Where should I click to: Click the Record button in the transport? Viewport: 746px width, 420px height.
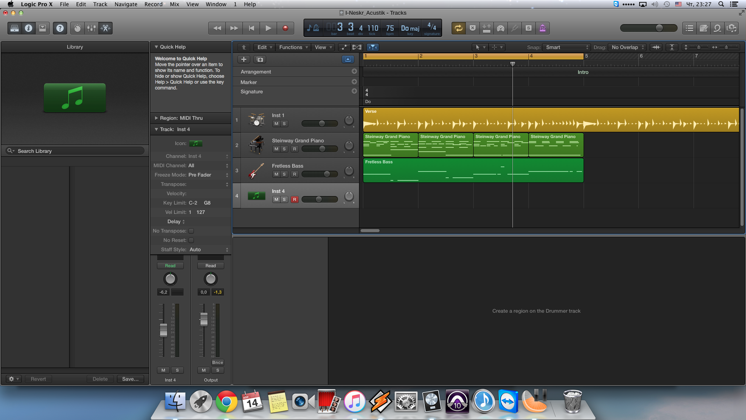(x=285, y=28)
